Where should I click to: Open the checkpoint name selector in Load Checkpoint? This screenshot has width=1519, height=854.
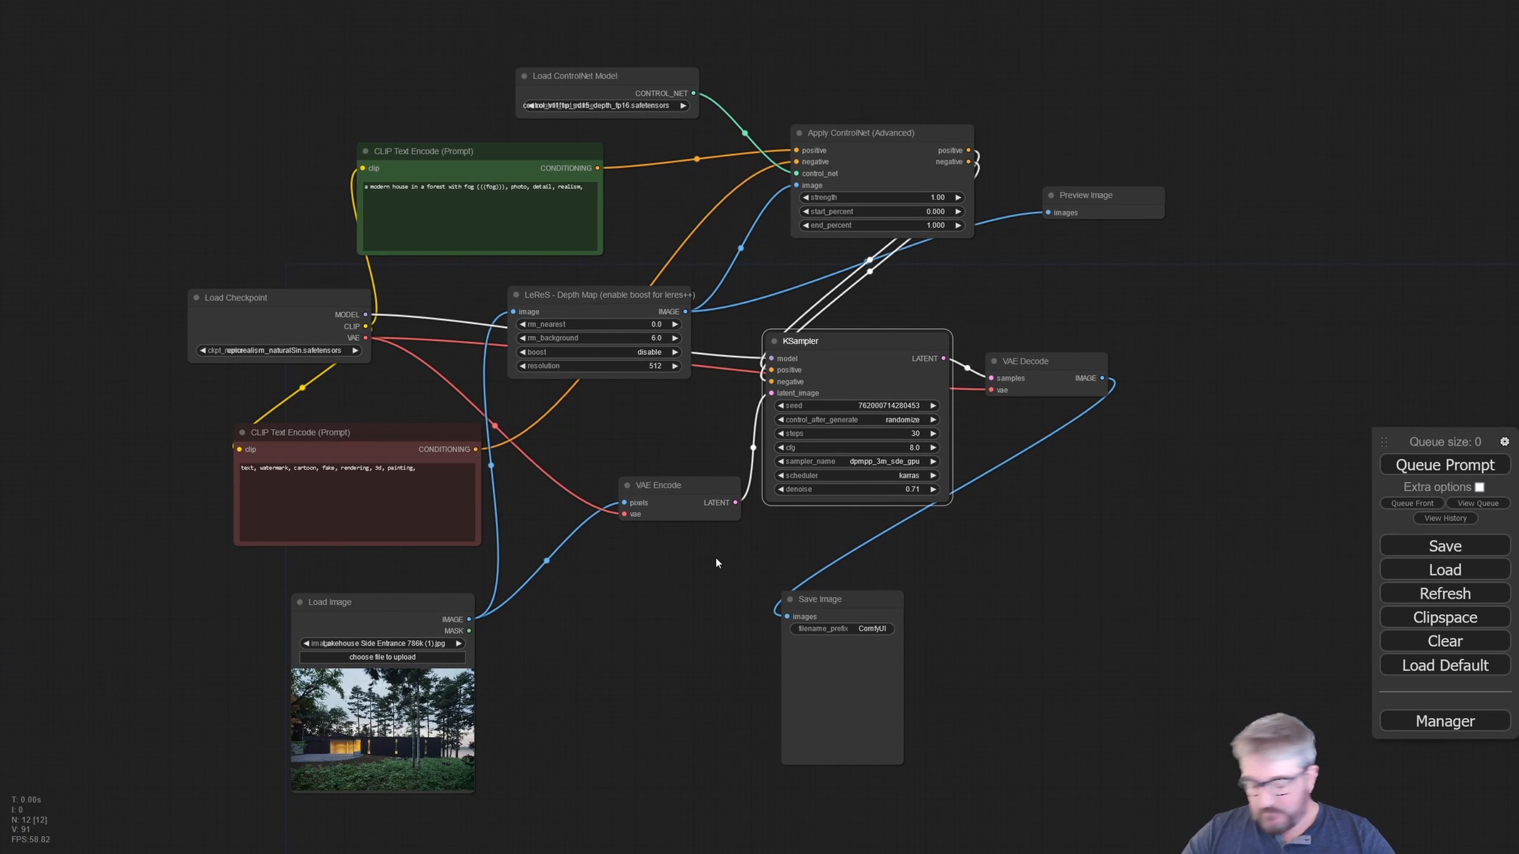click(x=279, y=350)
